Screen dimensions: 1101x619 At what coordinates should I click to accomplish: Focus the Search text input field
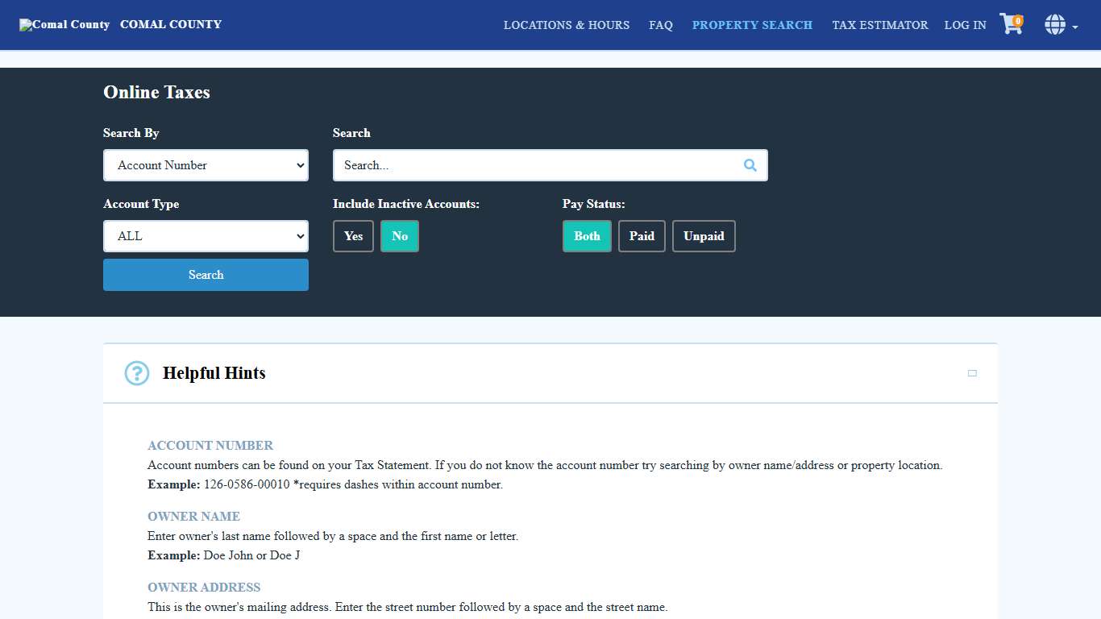pos(536,165)
